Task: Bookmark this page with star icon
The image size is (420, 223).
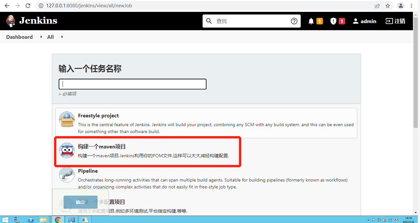Action: pos(388,6)
